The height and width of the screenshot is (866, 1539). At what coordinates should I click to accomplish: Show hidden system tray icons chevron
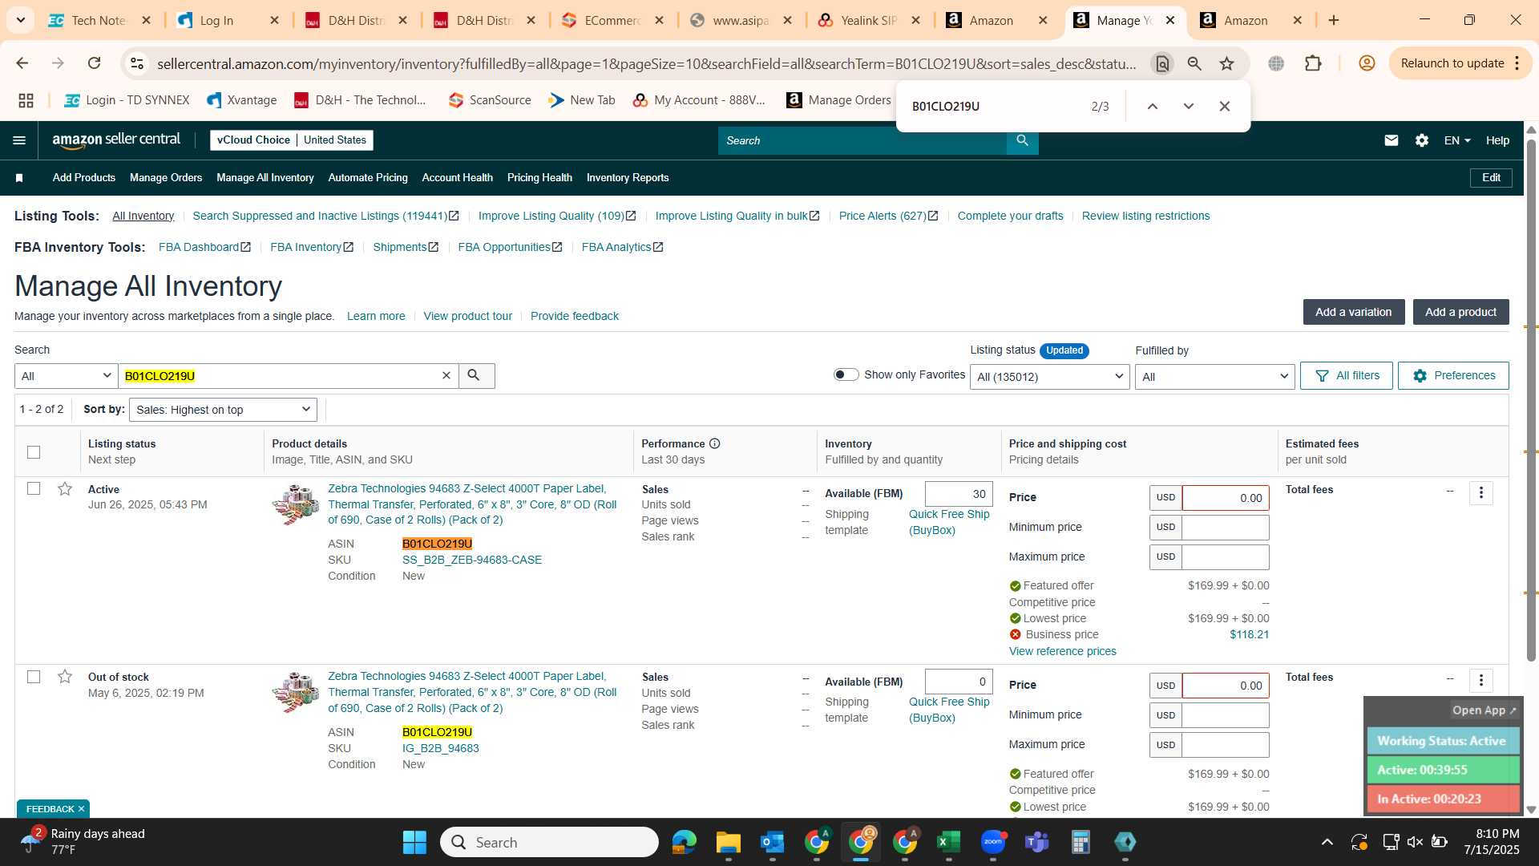click(1327, 842)
